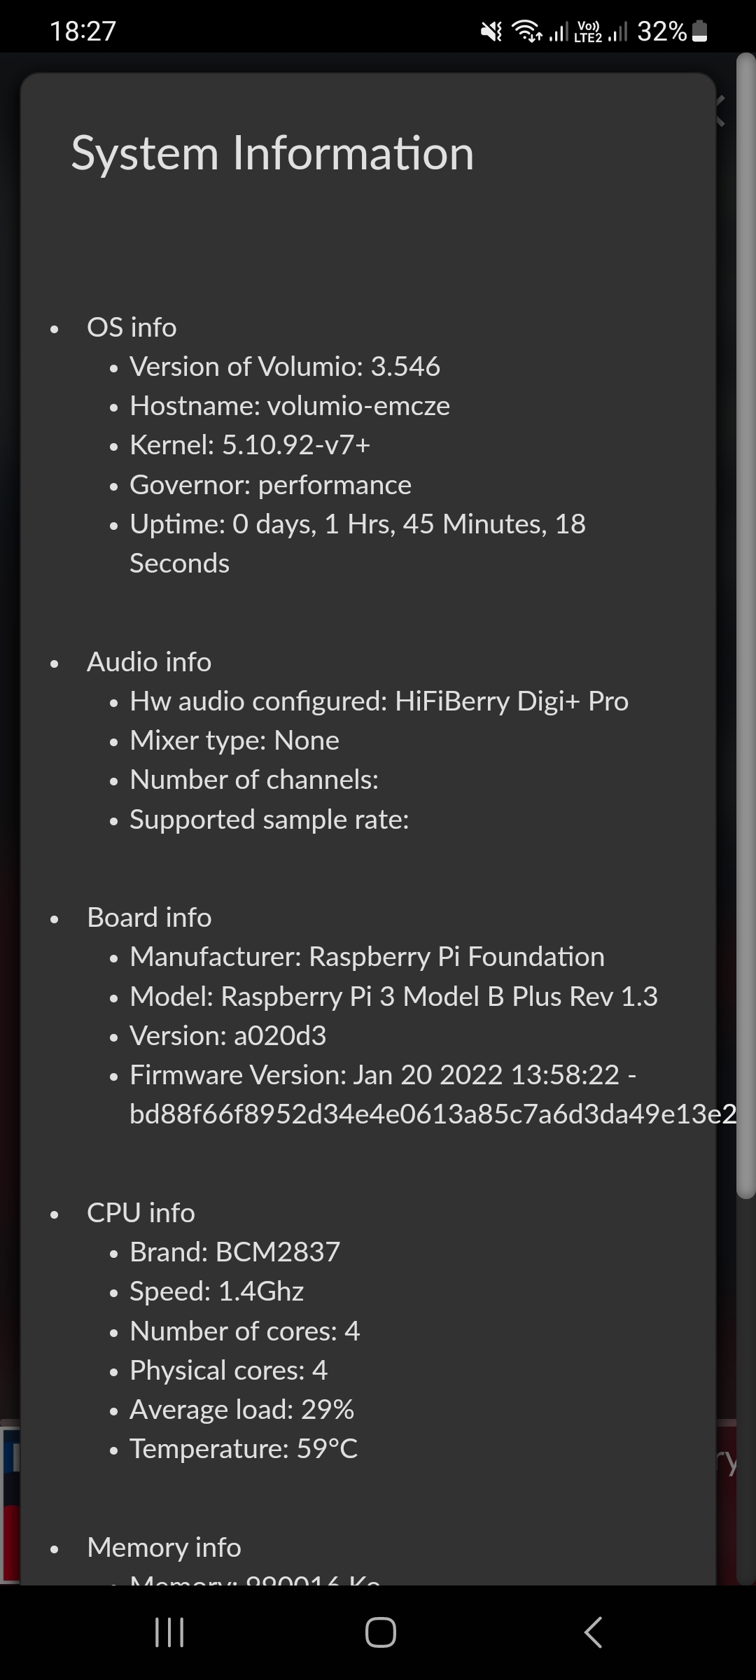
Task: Tap the Memory info section label
Action: coord(164,1547)
